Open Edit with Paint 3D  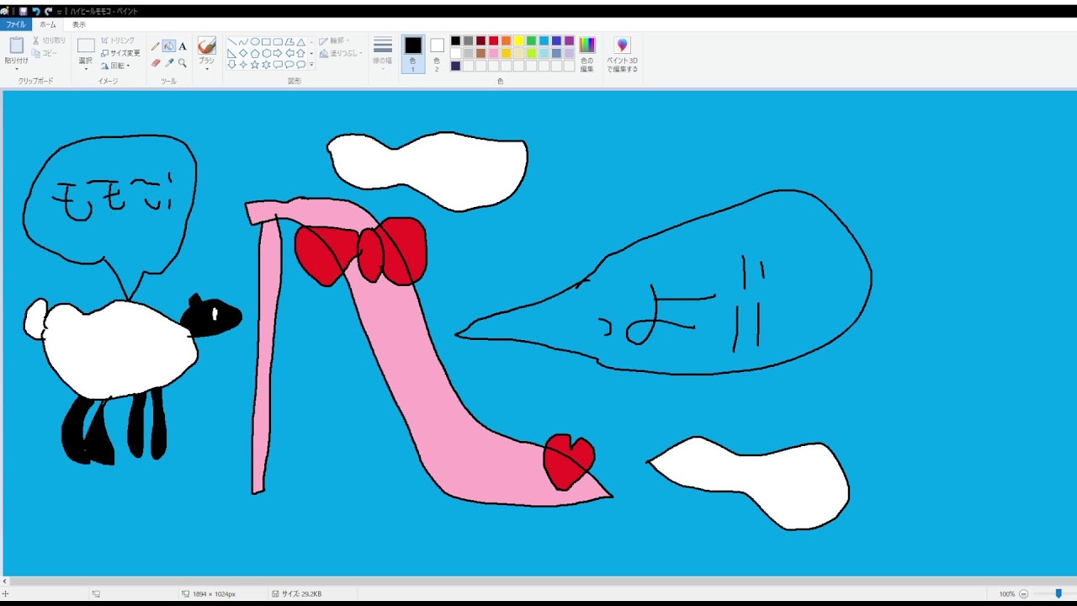point(622,55)
